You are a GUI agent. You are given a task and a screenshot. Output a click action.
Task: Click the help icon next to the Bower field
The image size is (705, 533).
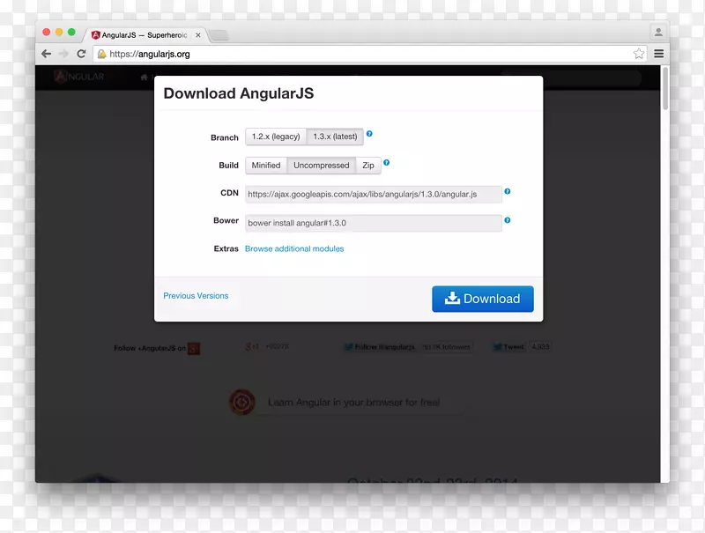[x=508, y=220]
